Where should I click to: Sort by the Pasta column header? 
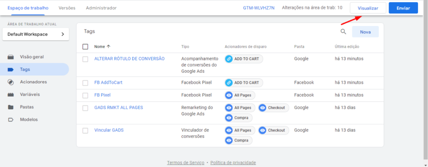click(299, 47)
